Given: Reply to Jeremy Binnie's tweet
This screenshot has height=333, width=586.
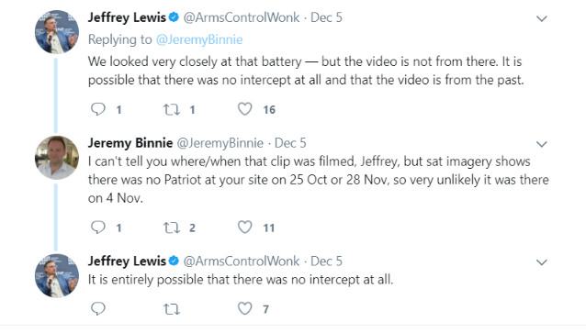Looking at the screenshot, I should click(98, 227).
